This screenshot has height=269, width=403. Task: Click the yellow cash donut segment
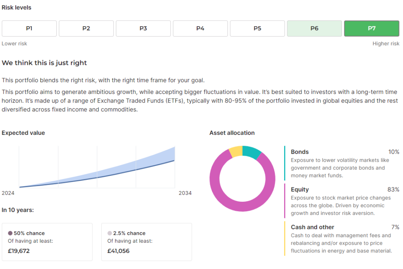pyautogui.click(x=235, y=151)
